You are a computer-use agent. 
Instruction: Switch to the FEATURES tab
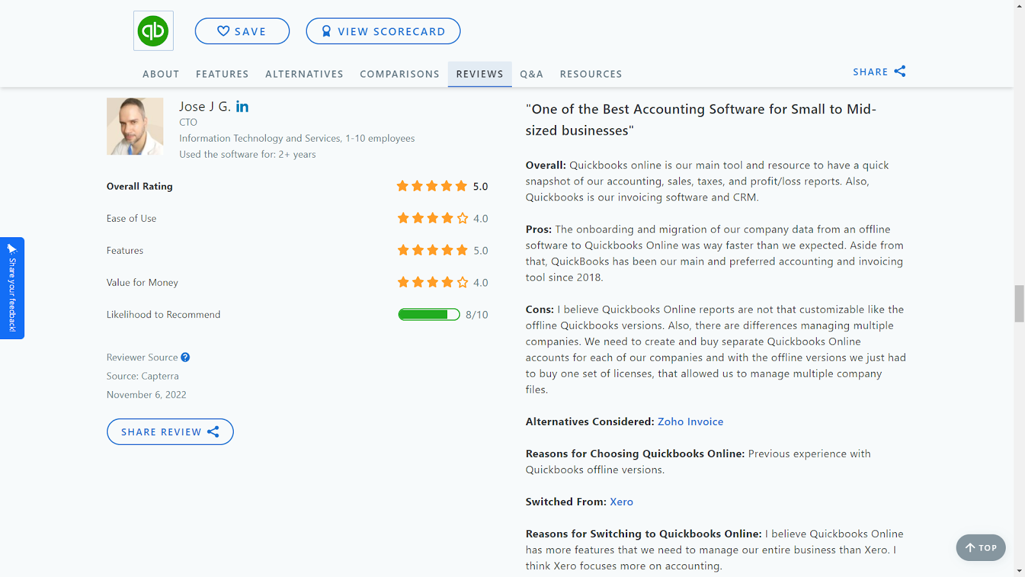click(x=222, y=74)
